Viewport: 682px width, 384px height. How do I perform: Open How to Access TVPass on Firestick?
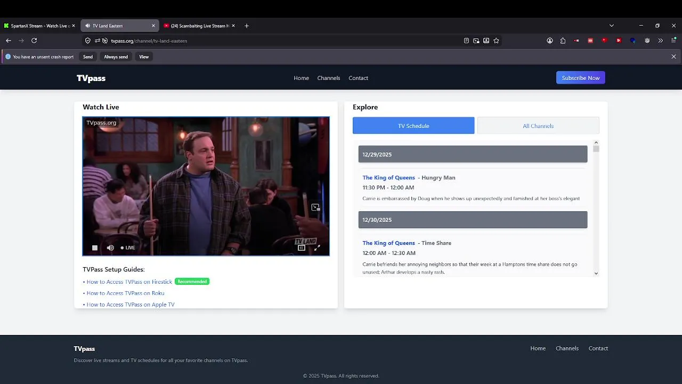(129, 282)
